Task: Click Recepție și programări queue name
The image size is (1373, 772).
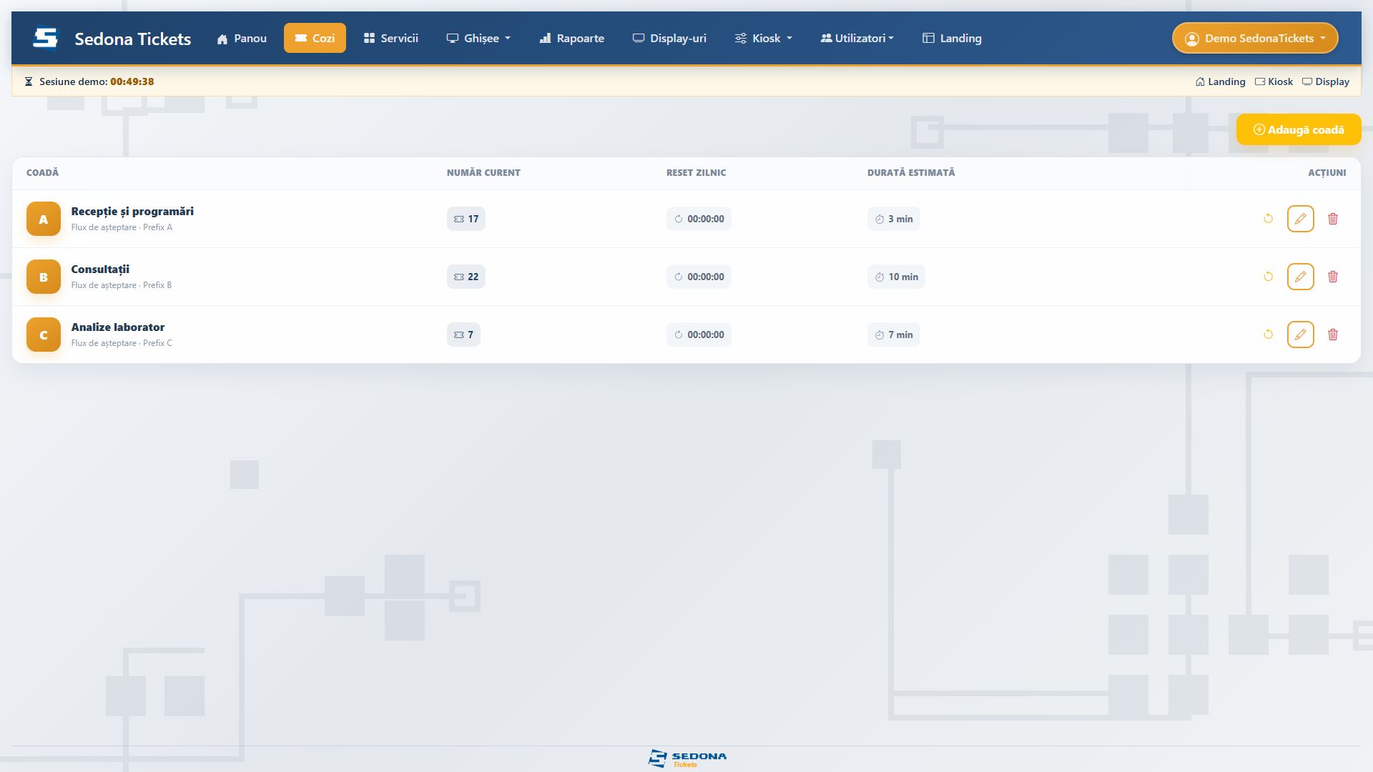Action: 132,212
